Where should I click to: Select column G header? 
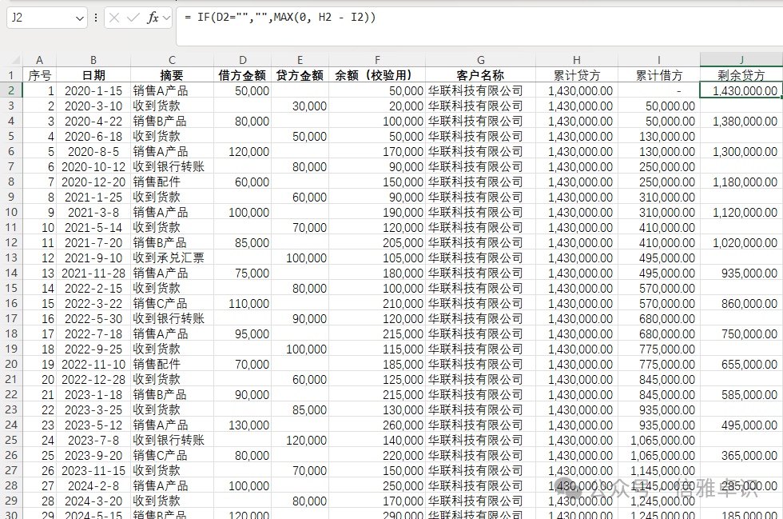click(x=480, y=60)
